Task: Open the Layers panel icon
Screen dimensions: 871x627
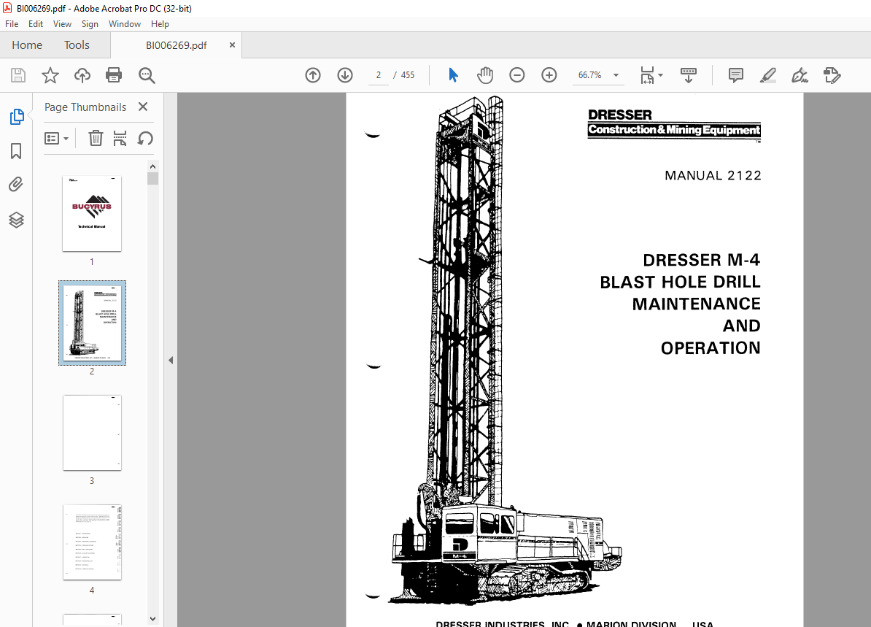Action: coord(16,220)
